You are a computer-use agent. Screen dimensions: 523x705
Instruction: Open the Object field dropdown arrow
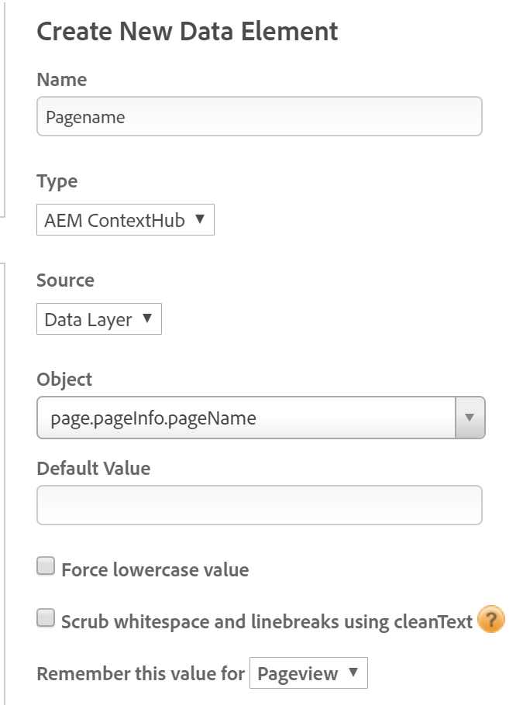point(469,418)
